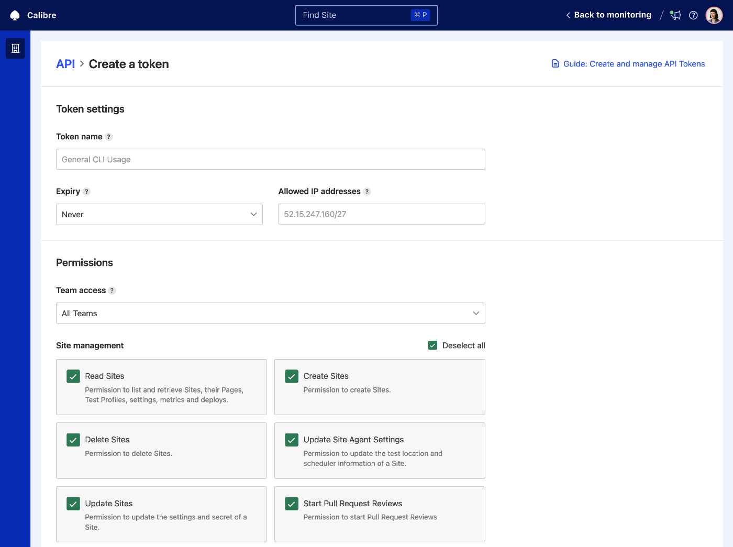The width and height of the screenshot is (733, 547).
Task: Click the document icon beside the guide link
Action: click(x=555, y=63)
